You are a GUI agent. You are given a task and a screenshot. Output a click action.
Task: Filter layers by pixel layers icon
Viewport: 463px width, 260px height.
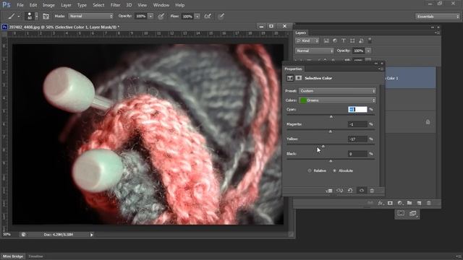(x=326, y=40)
